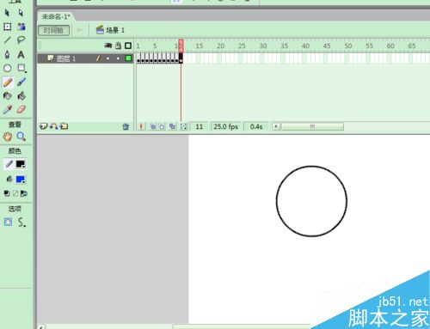Select the Eraser tool
The width and height of the screenshot is (430, 329).
[21, 109]
